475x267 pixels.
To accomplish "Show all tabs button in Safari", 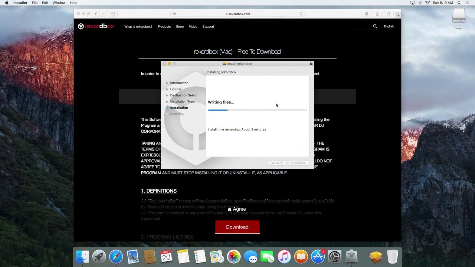I will click(x=389, y=14).
